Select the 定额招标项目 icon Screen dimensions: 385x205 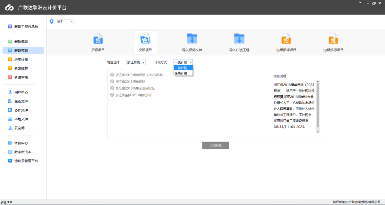click(286, 42)
